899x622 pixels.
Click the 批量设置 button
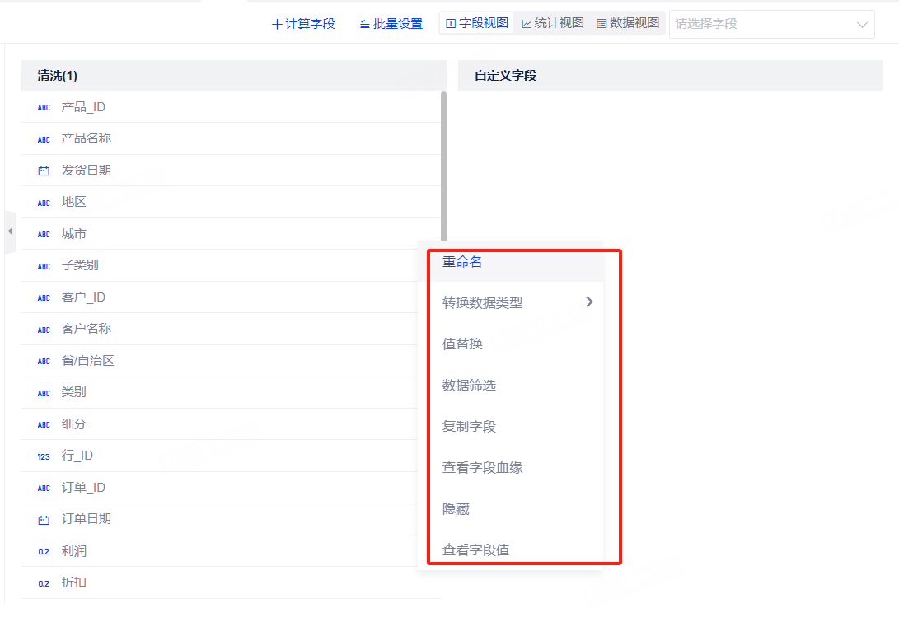pos(391,24)
